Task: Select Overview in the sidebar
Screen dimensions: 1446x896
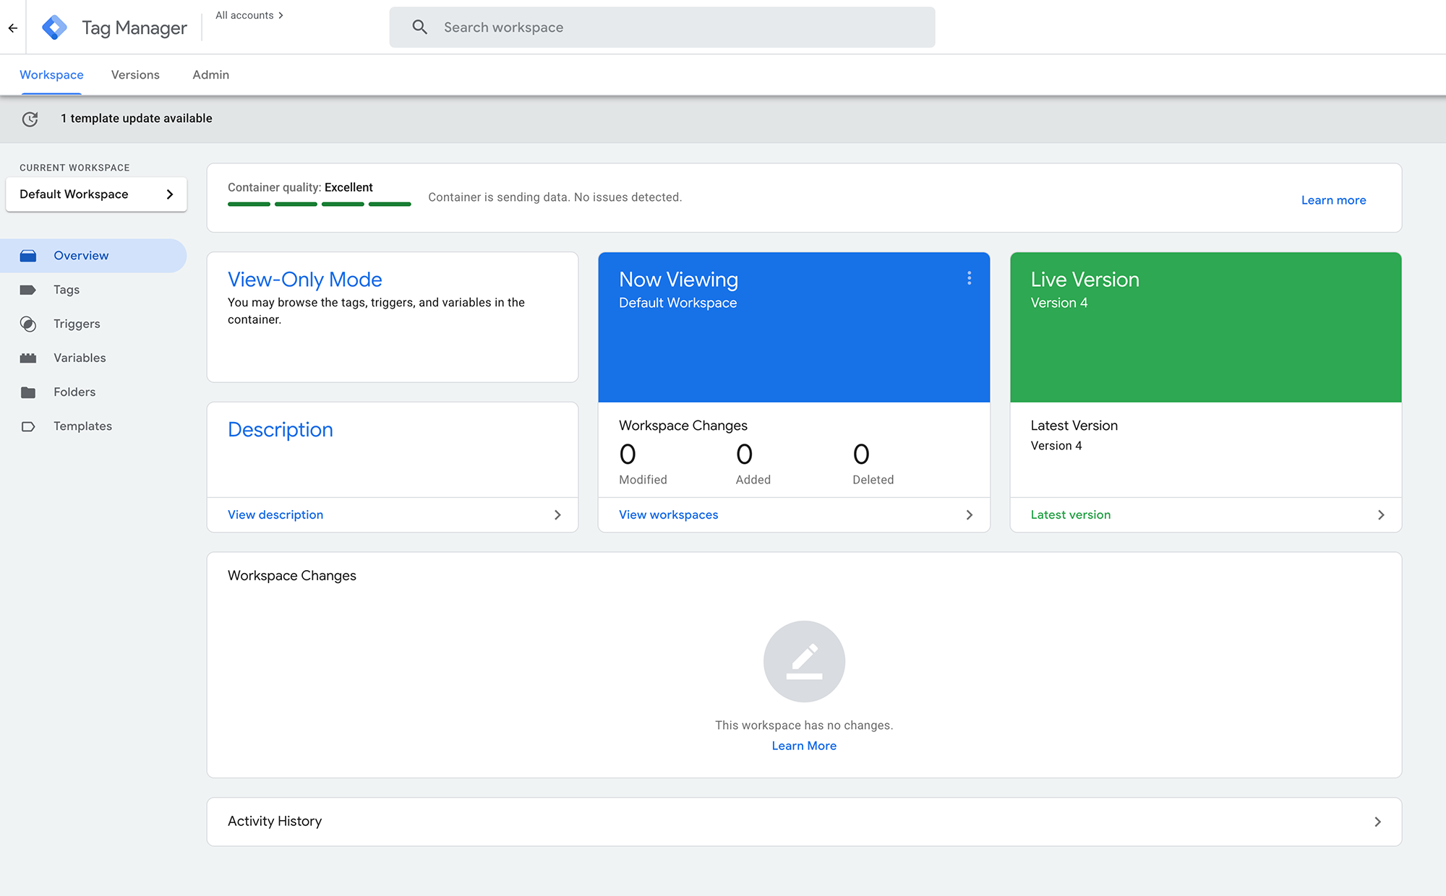Action: 93,256
